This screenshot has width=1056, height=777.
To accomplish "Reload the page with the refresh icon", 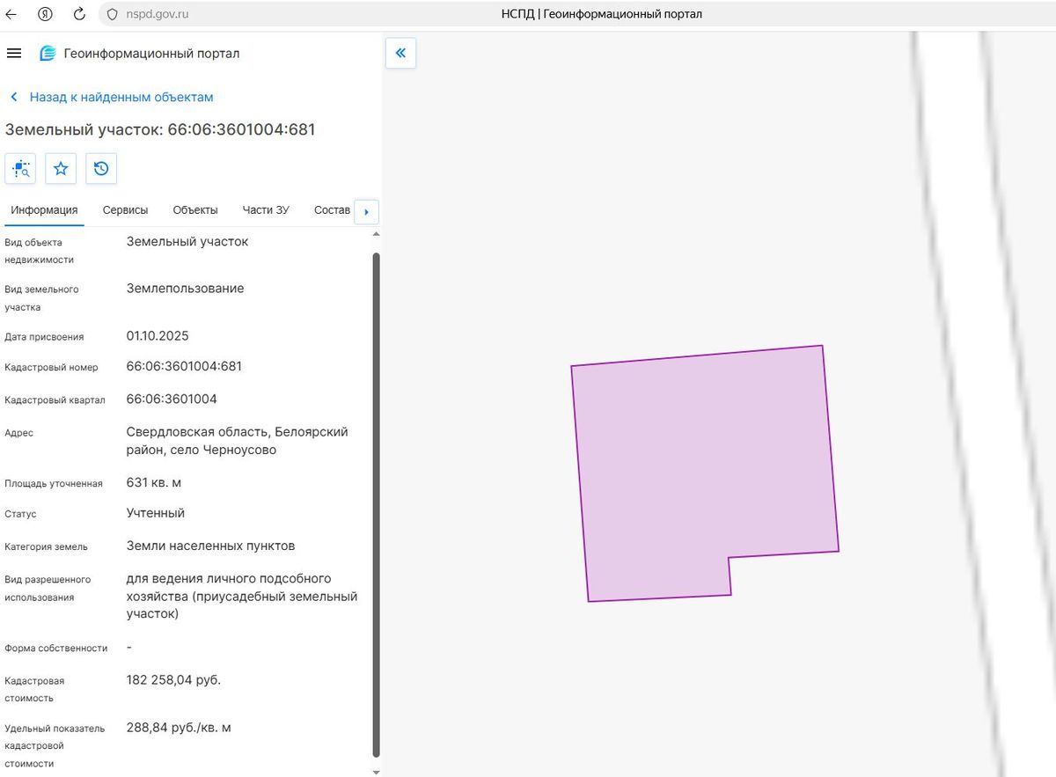I will pyautogui.click(x=79, y=14).
